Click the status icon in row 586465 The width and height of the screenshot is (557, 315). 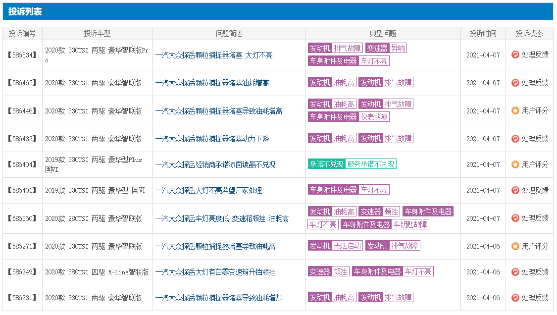tap(515, 83)
